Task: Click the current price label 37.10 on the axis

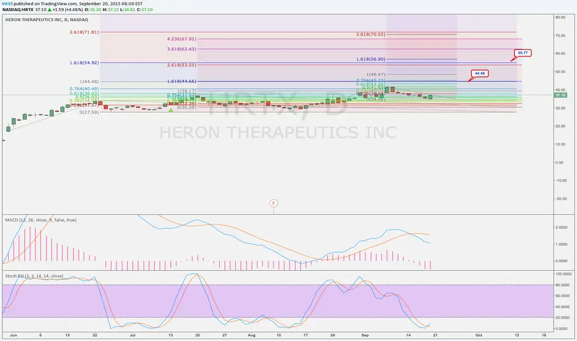Action: (560, 95)
